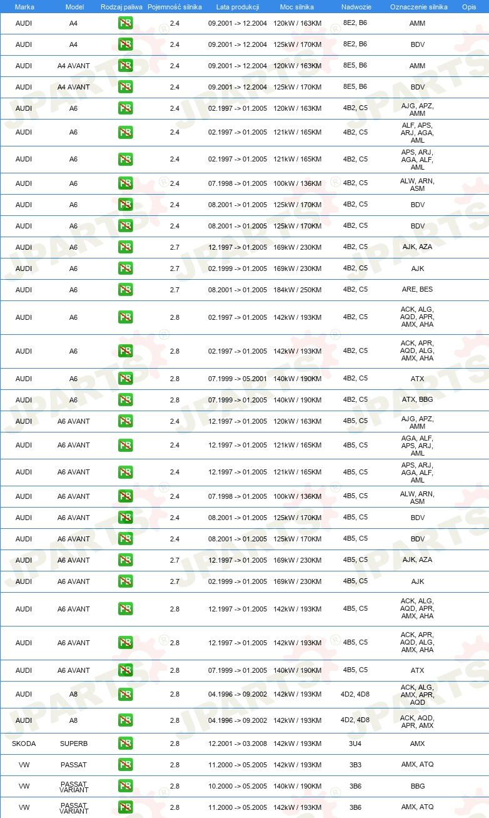Select the petrol icon in the A6 07.1999 -> 05.2001 row
Viewport: 489px width, 818px height.
125,379
